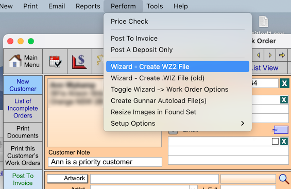Click the Artwork label button
291x189 pixels.
tap(67, 178)
